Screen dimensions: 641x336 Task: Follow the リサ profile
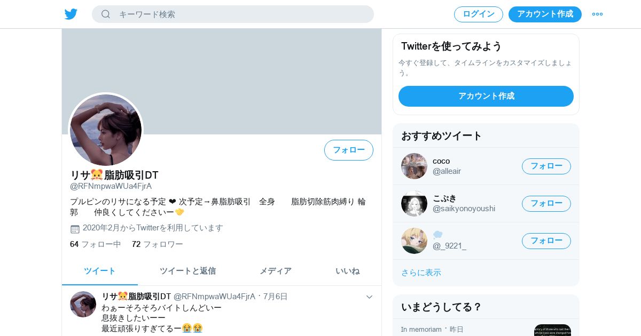pyautogui.click(x=349, y=150)
